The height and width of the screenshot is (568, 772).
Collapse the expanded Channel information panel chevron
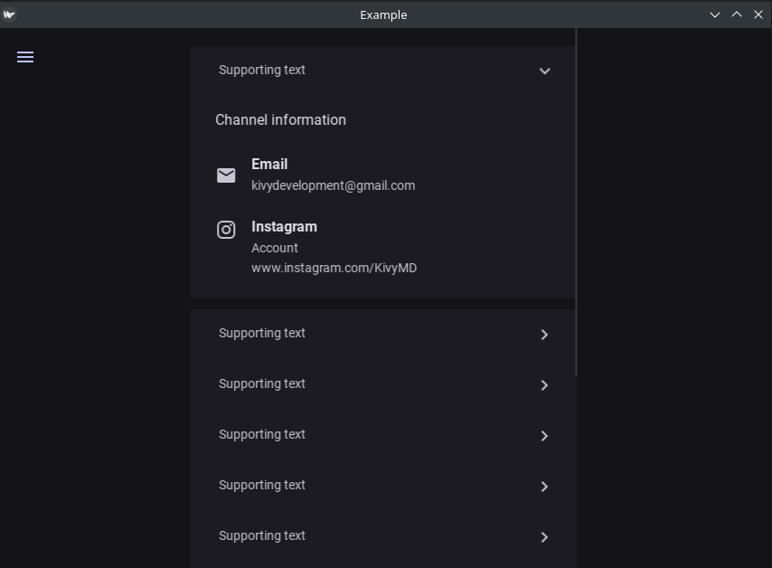(x=544, y=71)
